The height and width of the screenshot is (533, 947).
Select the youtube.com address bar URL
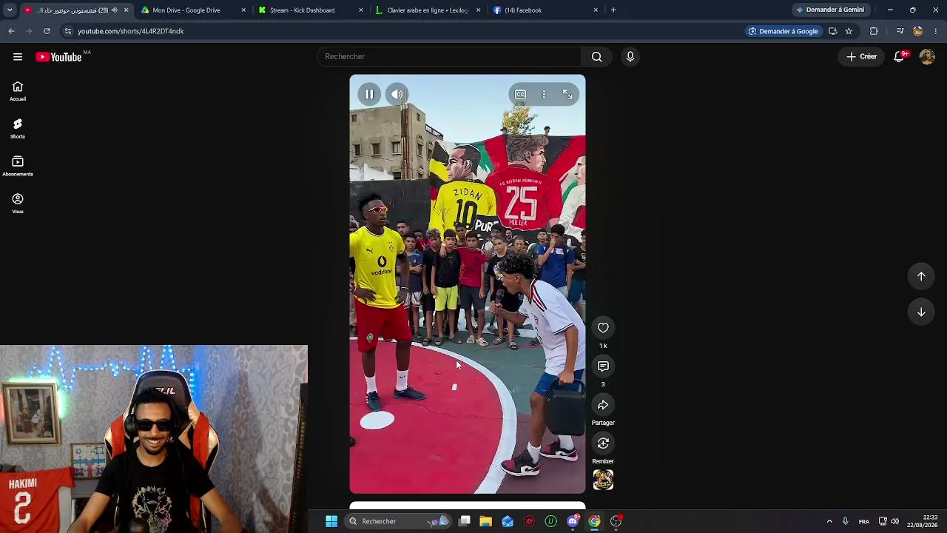tap(130, 31)
